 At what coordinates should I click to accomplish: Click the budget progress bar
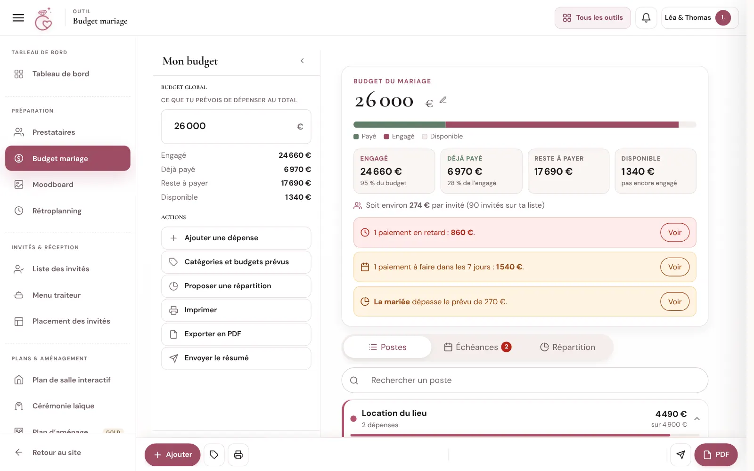point(525,125)
